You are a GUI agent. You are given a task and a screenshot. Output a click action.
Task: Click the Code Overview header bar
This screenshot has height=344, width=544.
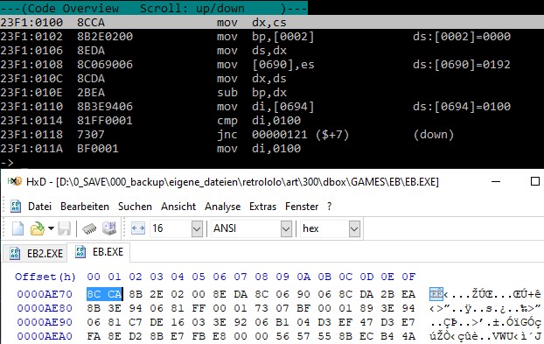point(154,8)
